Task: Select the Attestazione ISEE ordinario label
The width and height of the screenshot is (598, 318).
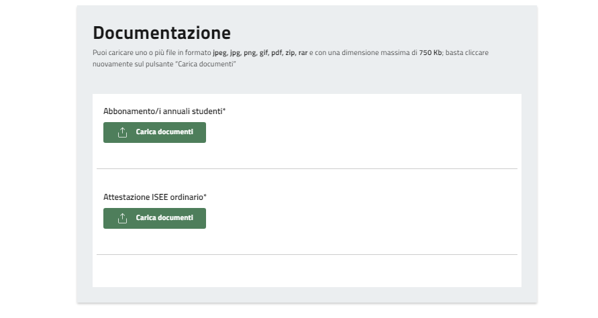Action: click(153, 197)
